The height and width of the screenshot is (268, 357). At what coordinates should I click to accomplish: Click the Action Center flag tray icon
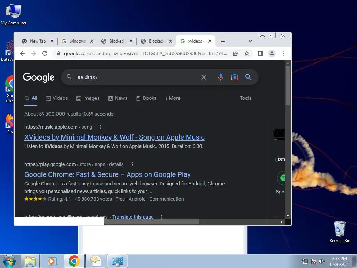[313, 261]
